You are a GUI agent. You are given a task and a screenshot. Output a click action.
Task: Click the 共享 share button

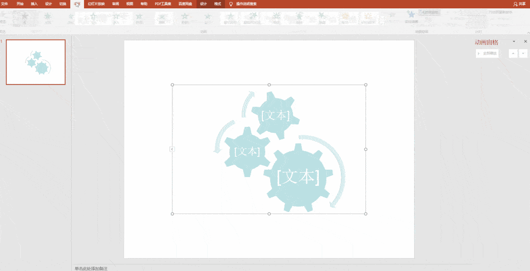(x=520, y=4)
